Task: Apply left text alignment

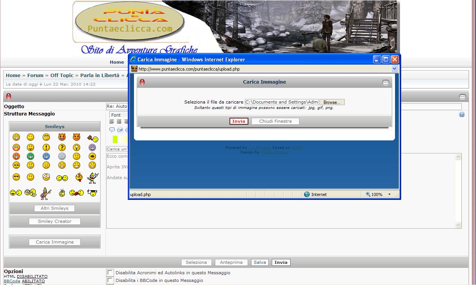Action: coord(112,122)
